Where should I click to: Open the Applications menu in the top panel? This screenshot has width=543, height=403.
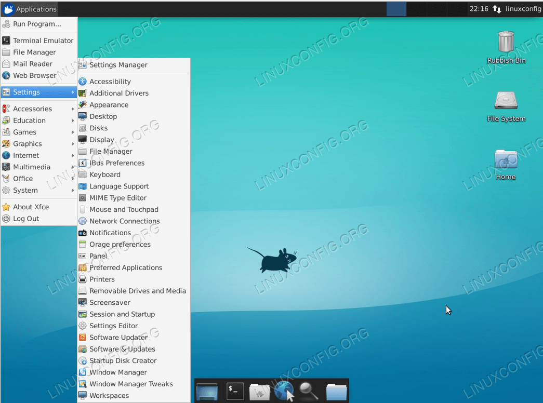[29, 9]
